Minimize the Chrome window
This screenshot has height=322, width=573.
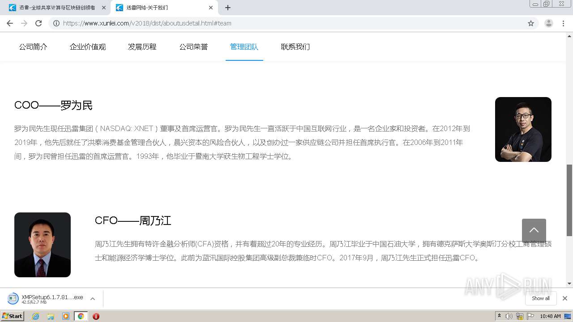(x=535, y=4)
